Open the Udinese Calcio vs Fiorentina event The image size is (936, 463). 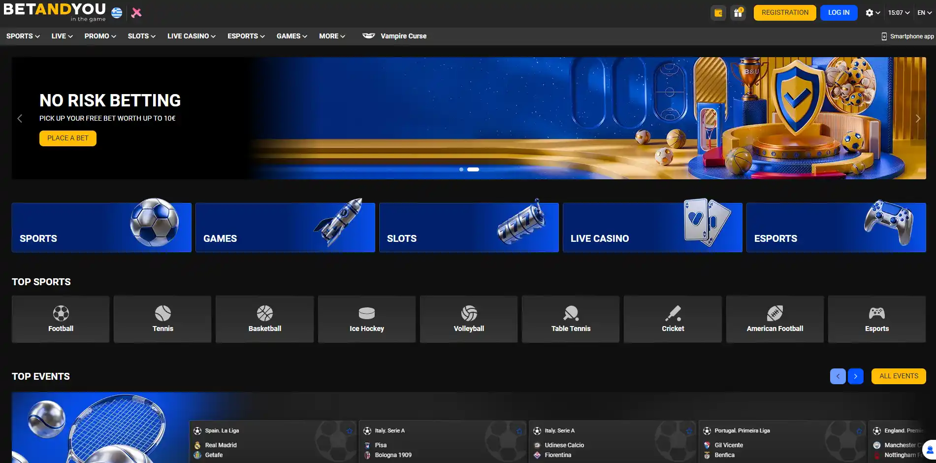click(x=613, y=442)
